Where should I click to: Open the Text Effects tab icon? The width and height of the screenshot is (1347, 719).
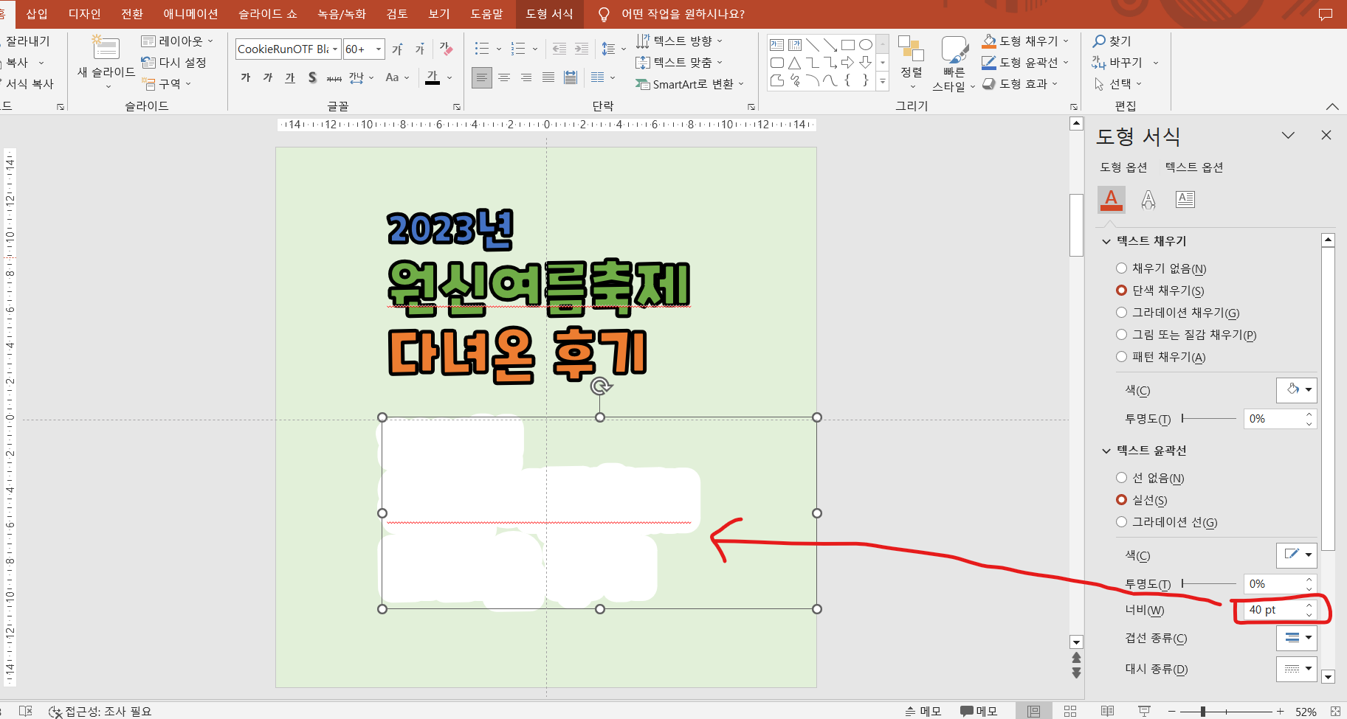pyautogui.click(x=1148, y=200)
